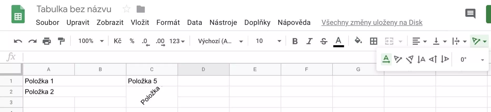This screenshot has height=112, width=491.
Task: Open the text color underlined A
Action: 339,42
